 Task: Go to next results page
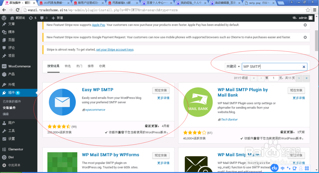pos(299,78)
